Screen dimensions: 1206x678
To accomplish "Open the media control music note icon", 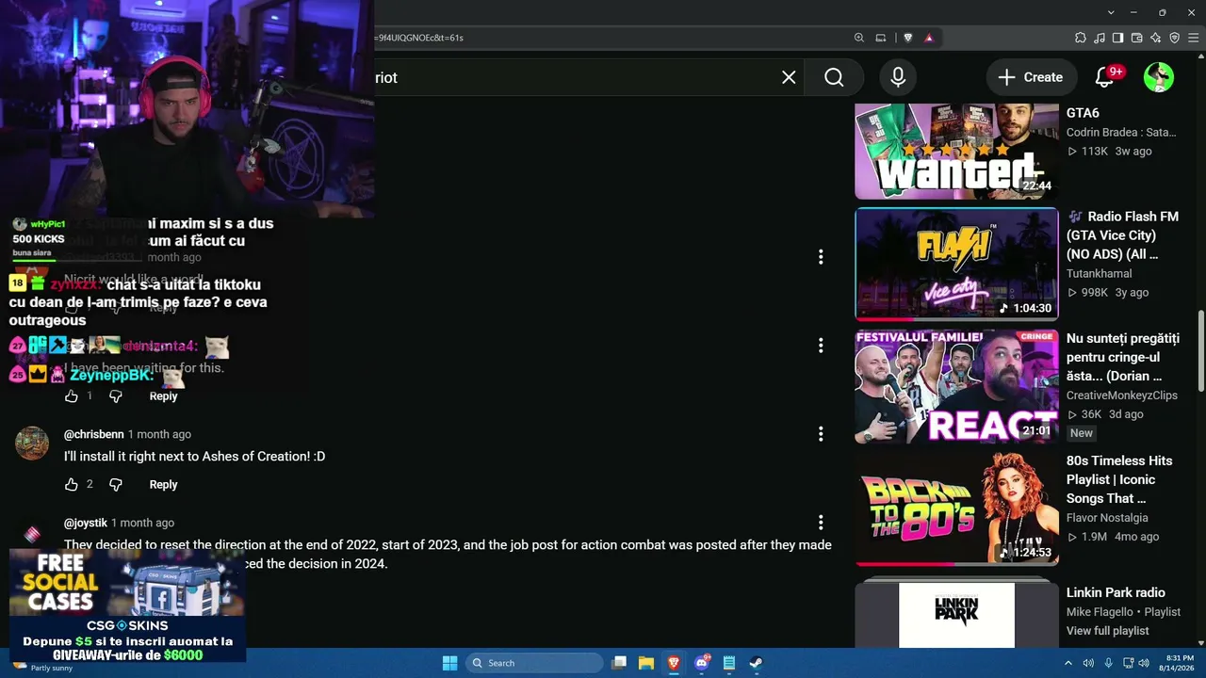I will point(1100,38).
